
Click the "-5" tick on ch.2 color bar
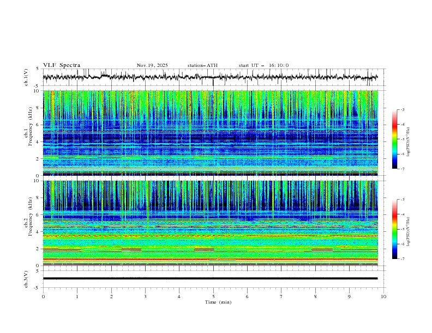(x=402, y=229)
